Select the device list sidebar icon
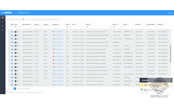Viewport: 174px width, 104px height. pos(2,17)
